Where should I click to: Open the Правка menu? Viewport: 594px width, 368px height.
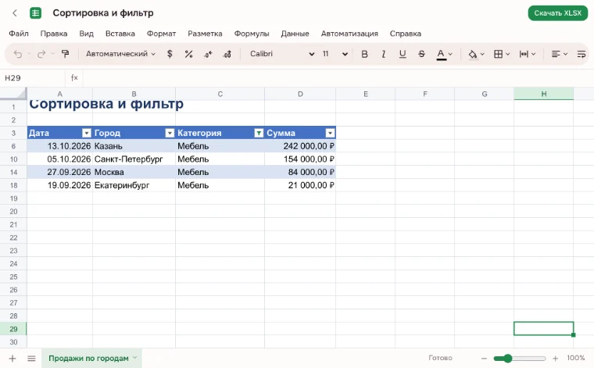[54, 34]
